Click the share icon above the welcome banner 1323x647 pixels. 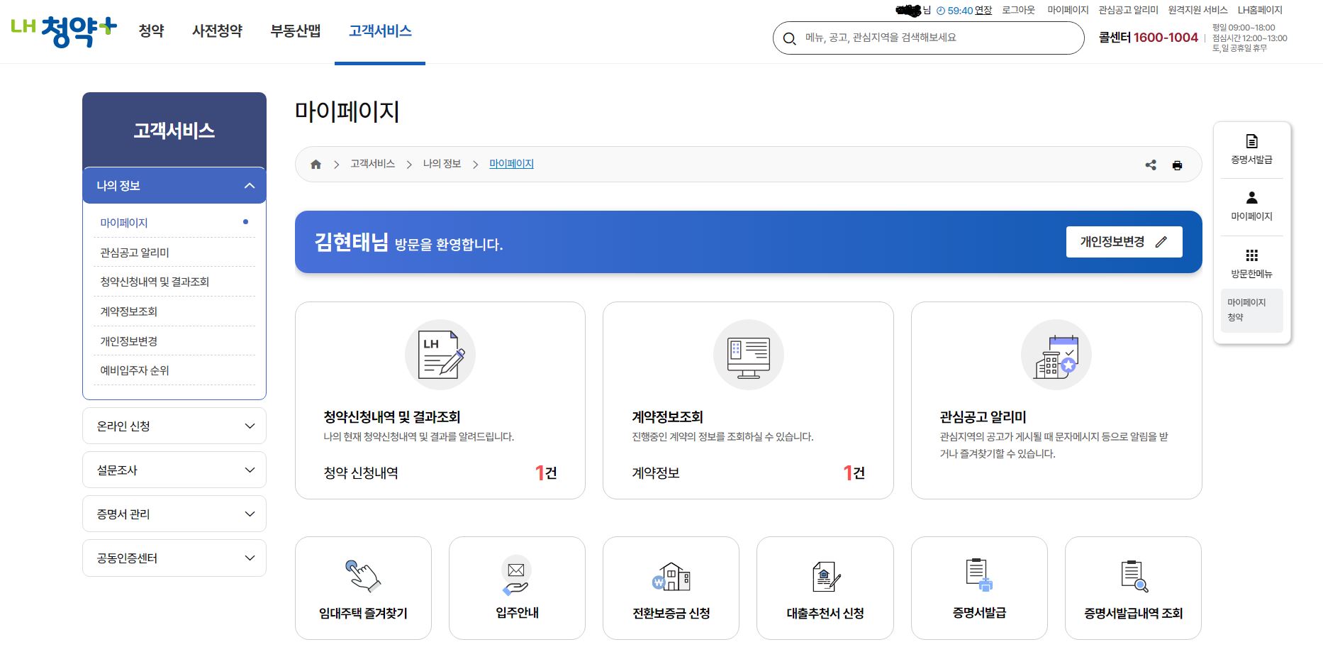(1151, 164)
